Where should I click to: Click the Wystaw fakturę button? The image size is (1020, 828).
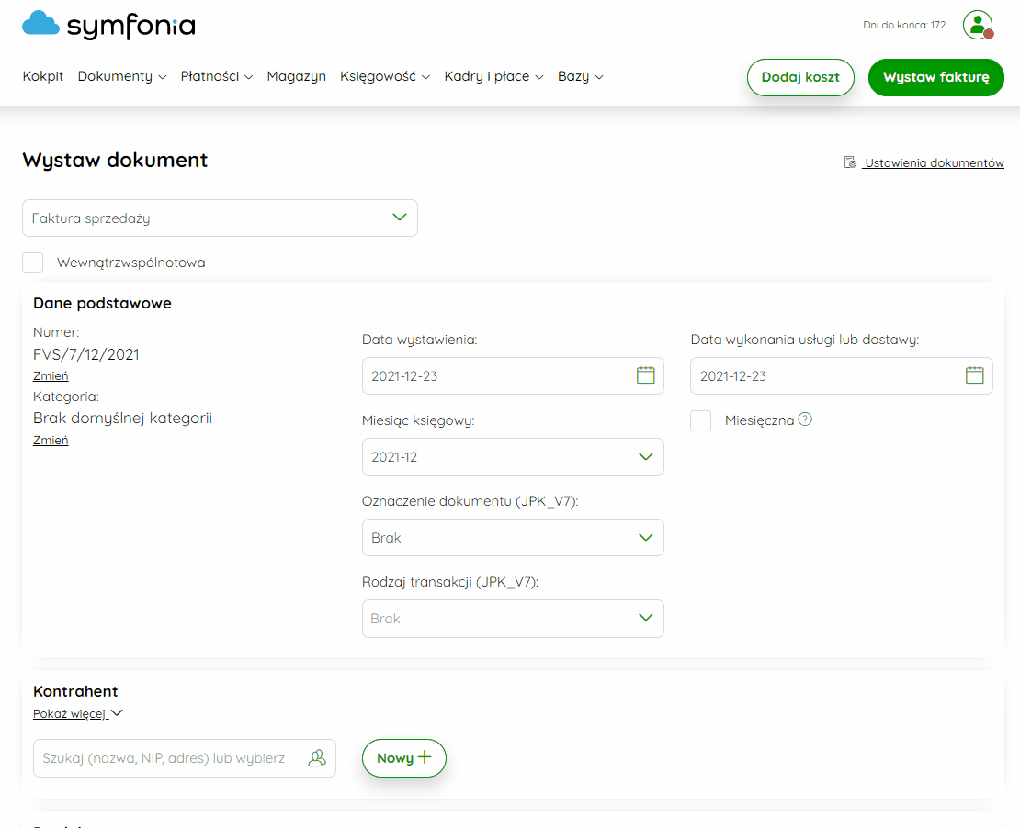(x=936, y=77)
